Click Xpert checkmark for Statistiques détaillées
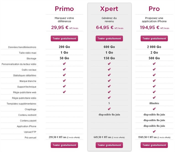This screenshot has width=175, height=152. click(109, 75)
